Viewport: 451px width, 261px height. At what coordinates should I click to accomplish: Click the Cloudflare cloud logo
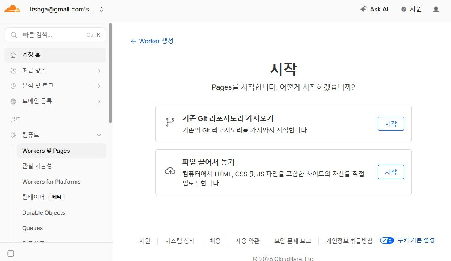[x=12, y=9]
